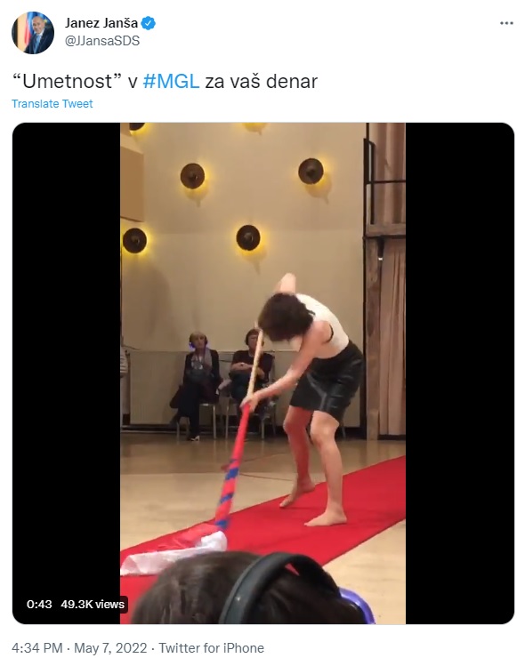Open the three-dot more options menu
Image resolution: width=525 pixels, height=658 pixels.
pos(506,23)
